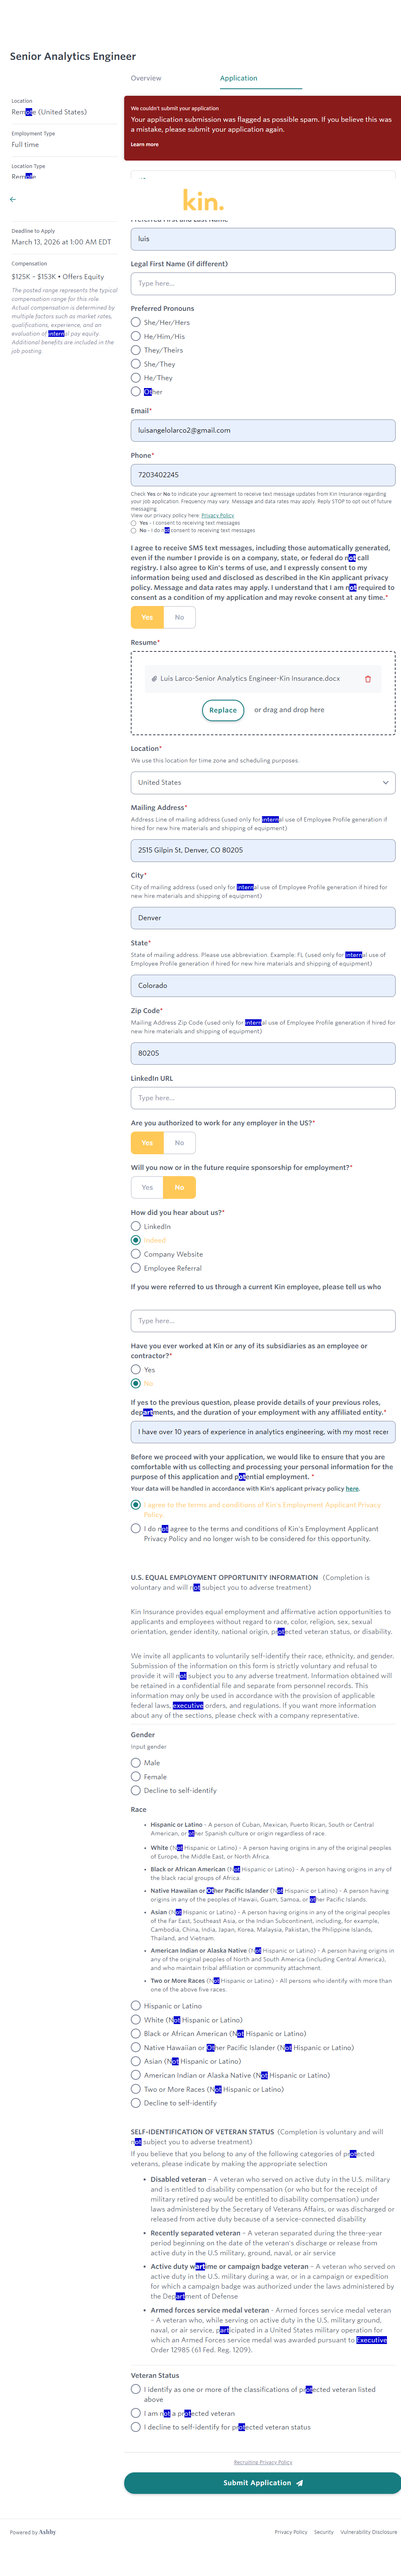Open the United States dropdown chevron
The height and width of the screenshot is (2576, 401).
click(385, 782)
